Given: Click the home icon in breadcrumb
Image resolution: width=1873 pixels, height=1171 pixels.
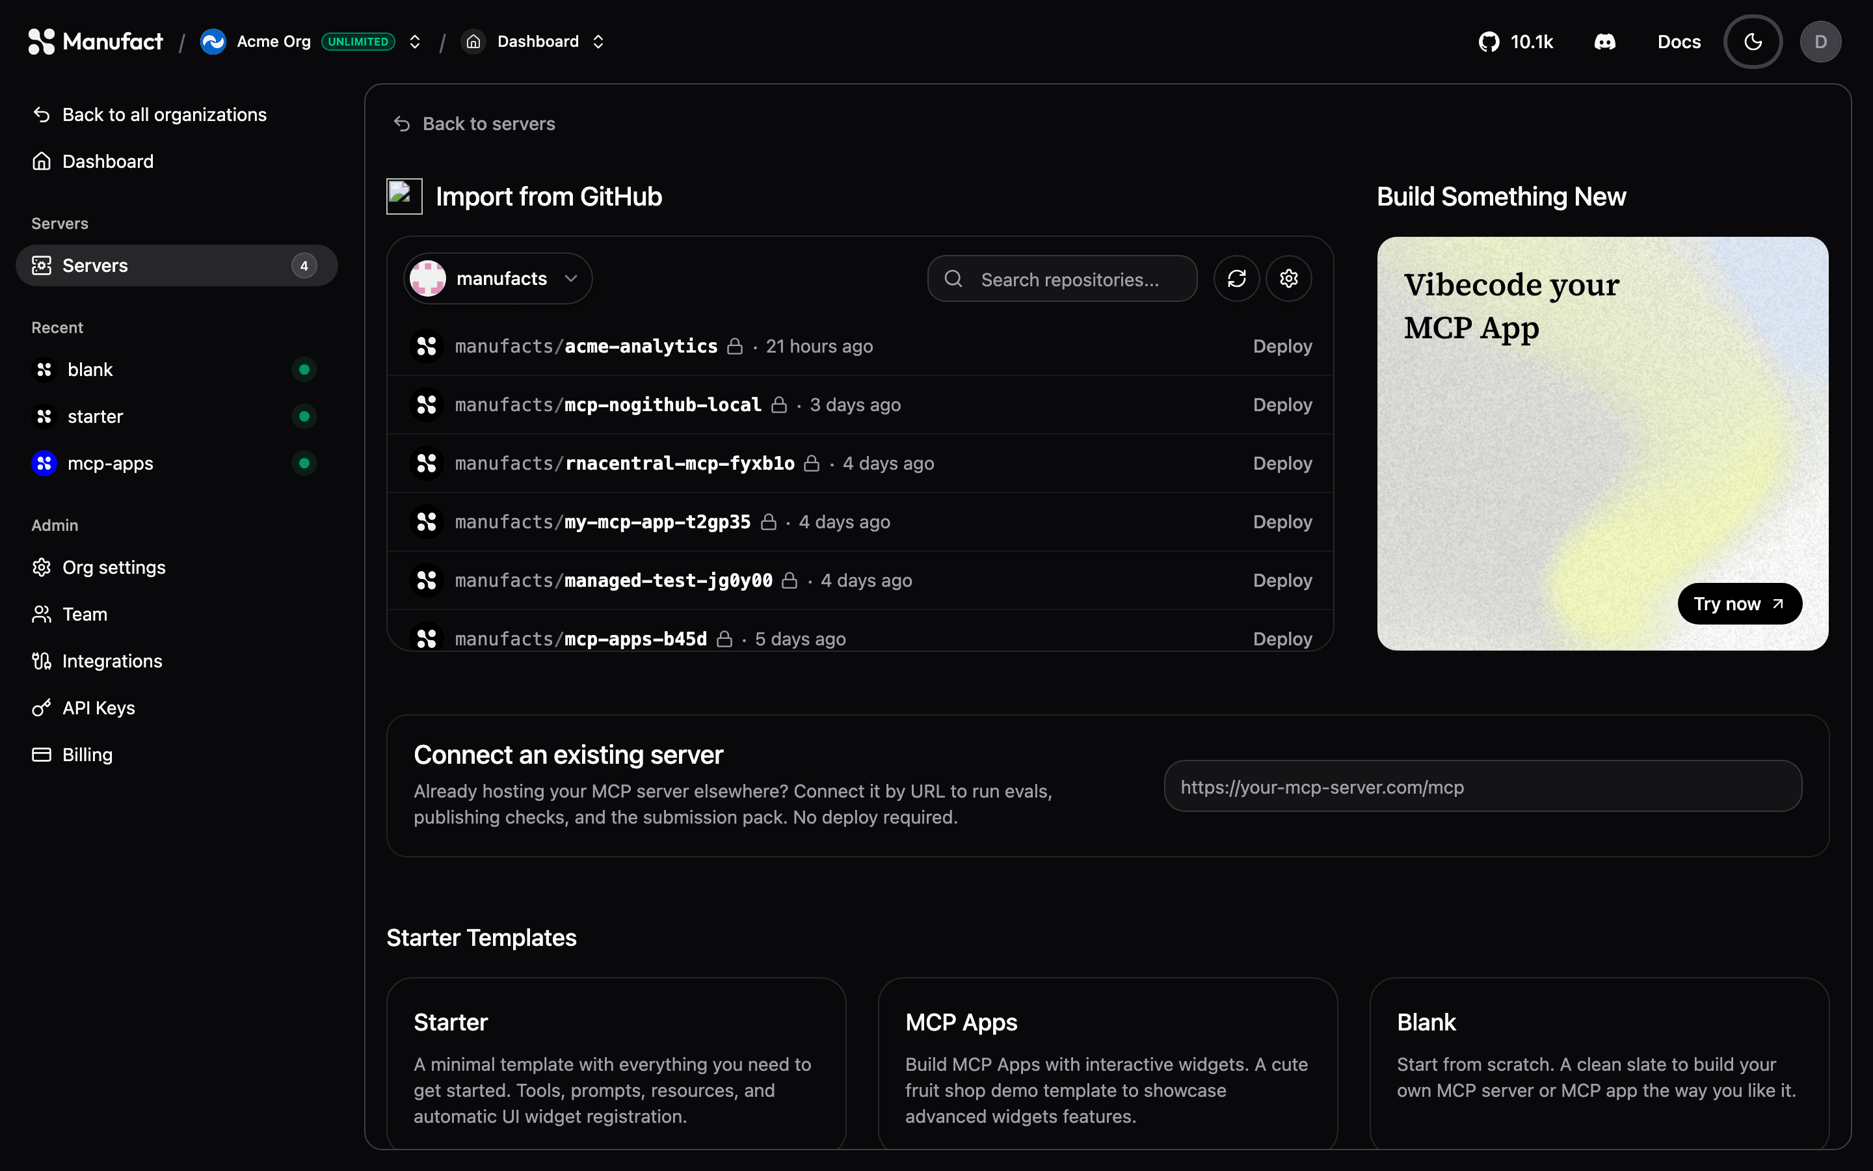Looking at the screenshot, I should pyautogui.click(x=473, y=42).
